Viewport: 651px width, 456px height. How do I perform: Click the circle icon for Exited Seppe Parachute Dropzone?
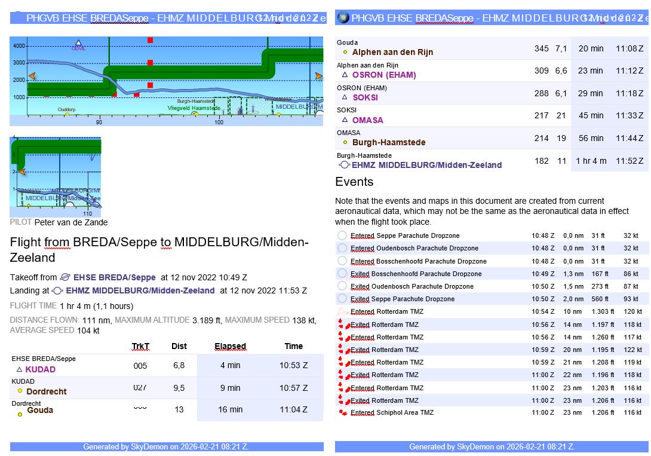(342, 299)
